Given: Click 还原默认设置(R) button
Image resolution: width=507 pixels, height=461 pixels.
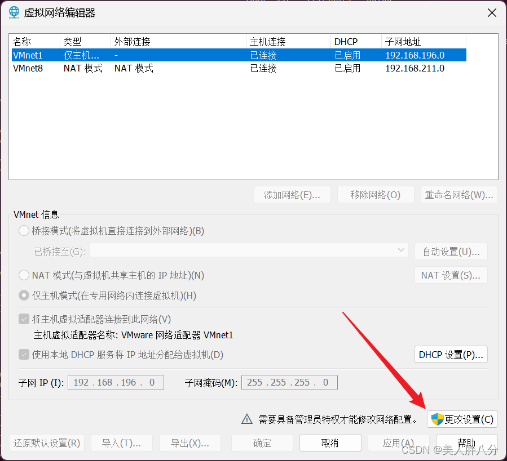Looking at the screenshot, I should tap(47, 443).
